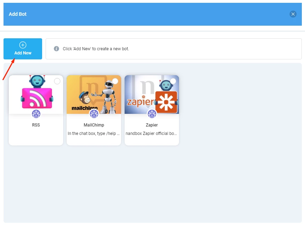Click the bot avatar icon under RSS
Viewport: 305px width, 227px height.
click(36, 114)
